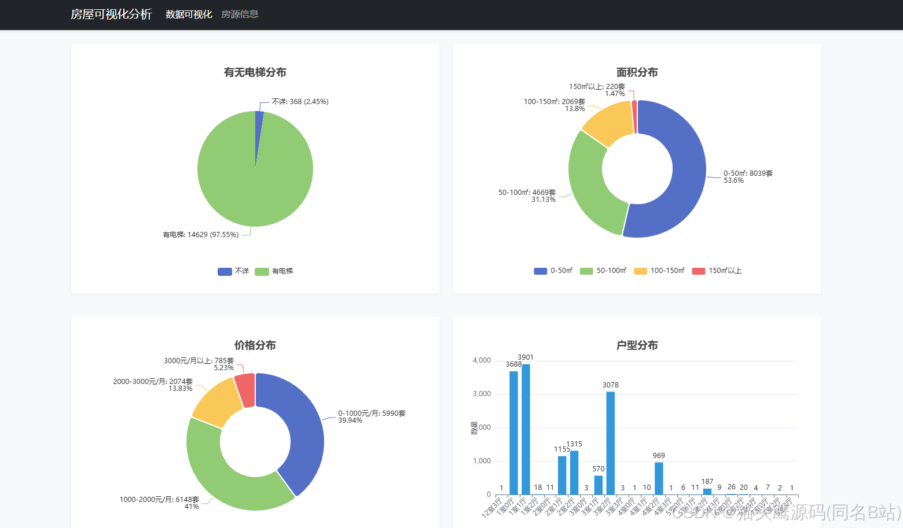Click the 50-100㎡: 4669套 label
Viewport: 903px width, 528px height.
(527, 196)
